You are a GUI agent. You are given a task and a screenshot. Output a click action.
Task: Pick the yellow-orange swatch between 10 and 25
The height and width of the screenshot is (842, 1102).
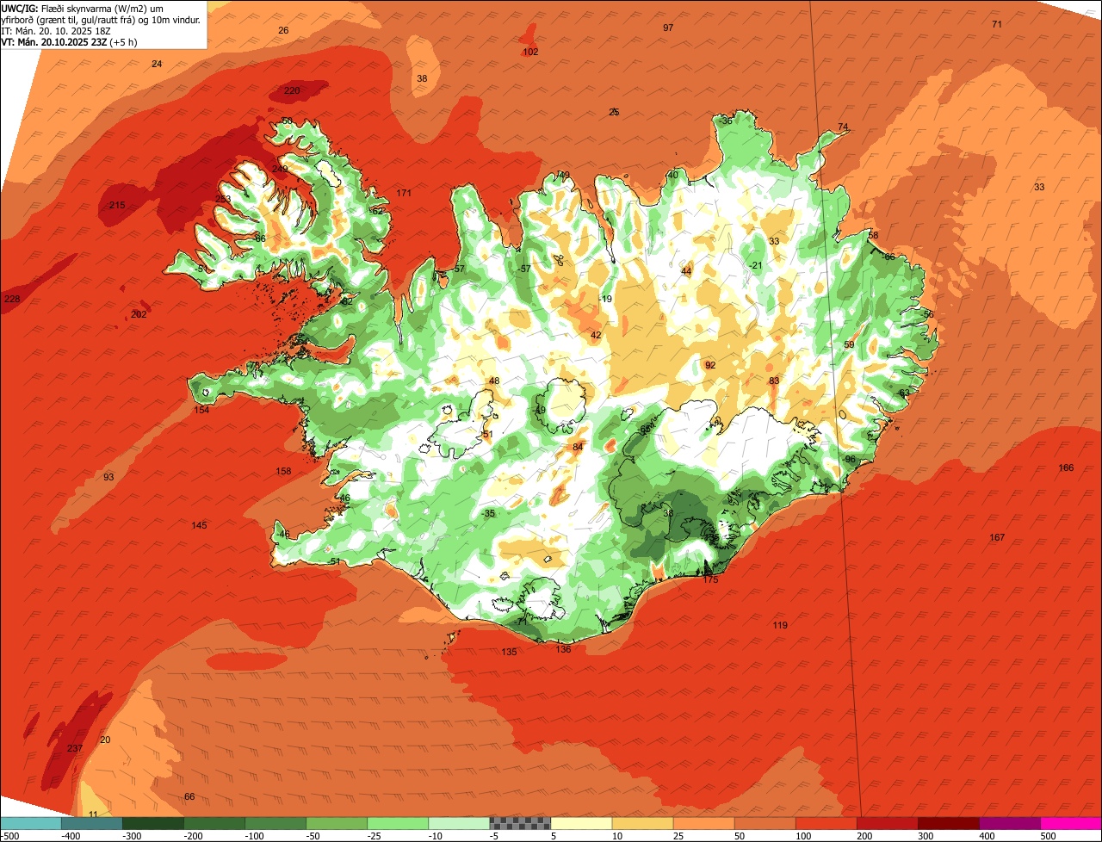click(x=642, y=823)
